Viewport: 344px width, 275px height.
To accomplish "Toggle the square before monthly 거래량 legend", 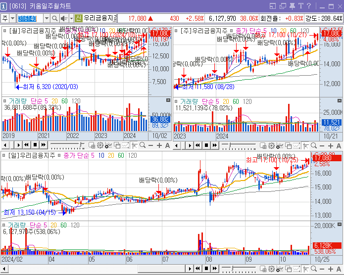I will pos(4,101).
